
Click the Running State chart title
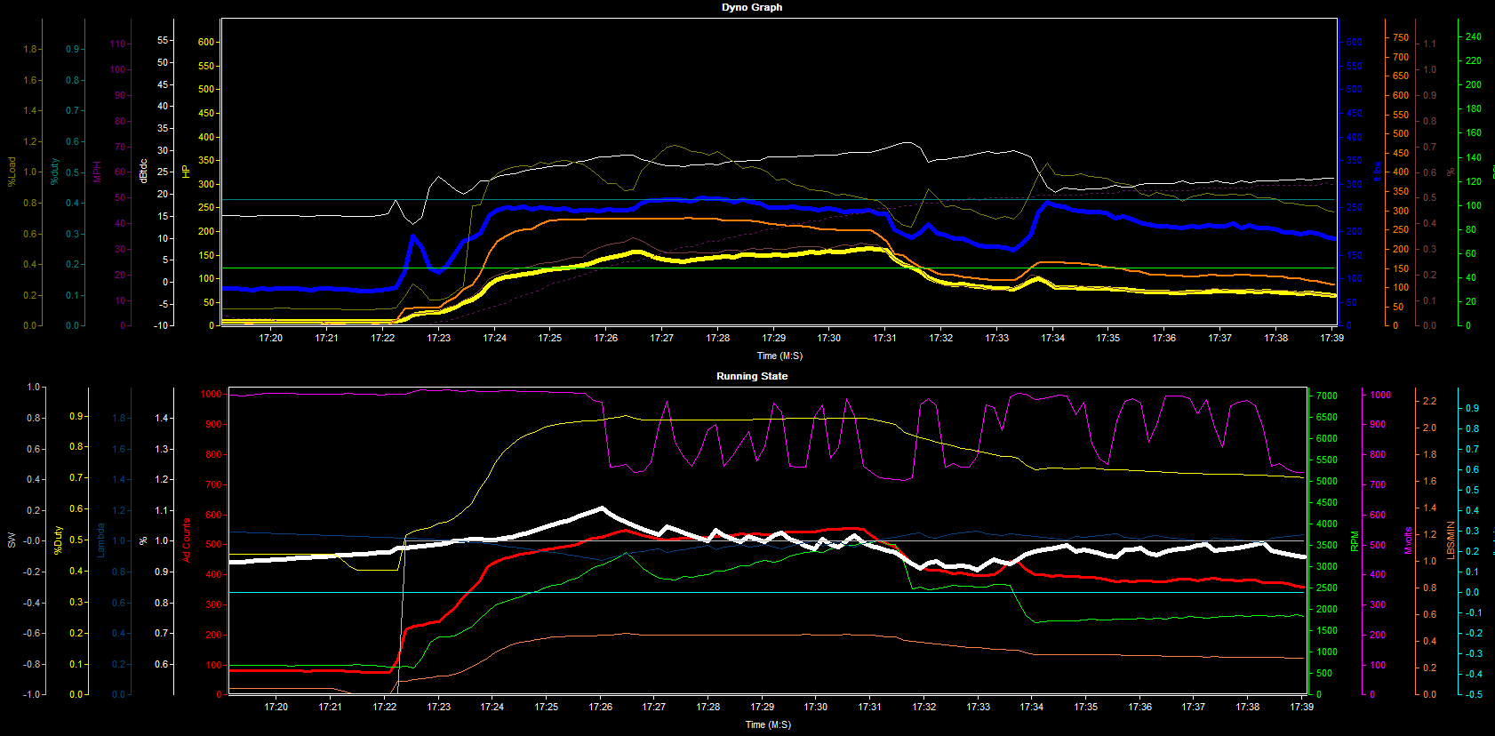751,376
